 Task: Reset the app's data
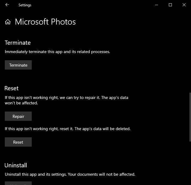pyautogui.click(x=18, y=142)
